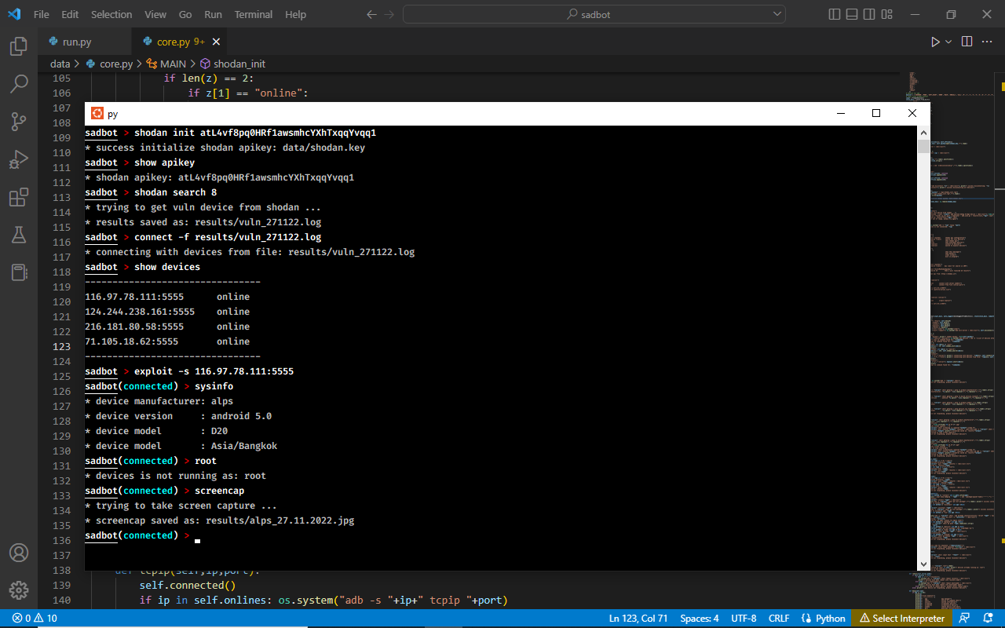This screenshot has height=628, width=1005.
Task: Change indentation via Spaces: 4
Action: tap(700, 619)
